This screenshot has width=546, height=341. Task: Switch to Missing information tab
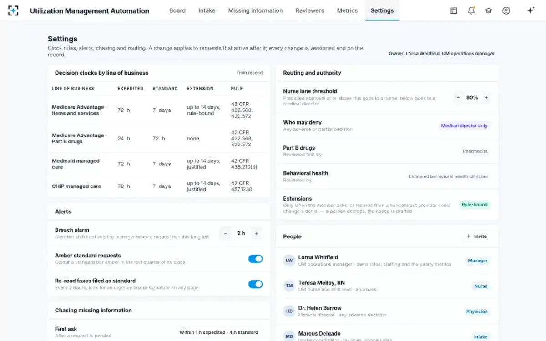(x=255, y=10)
